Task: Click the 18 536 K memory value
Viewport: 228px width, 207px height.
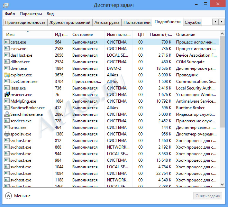Action: (x=164, y=68)
